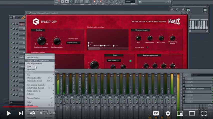Viewport: 213px width, 119px height.
Task: Enable theater mode view
Action: pyautogui.click(x=192, y=113)
